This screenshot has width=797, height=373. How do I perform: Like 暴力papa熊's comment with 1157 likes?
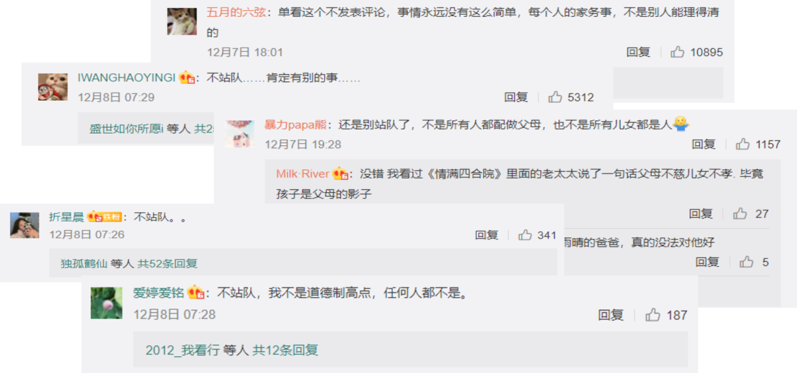743,144
